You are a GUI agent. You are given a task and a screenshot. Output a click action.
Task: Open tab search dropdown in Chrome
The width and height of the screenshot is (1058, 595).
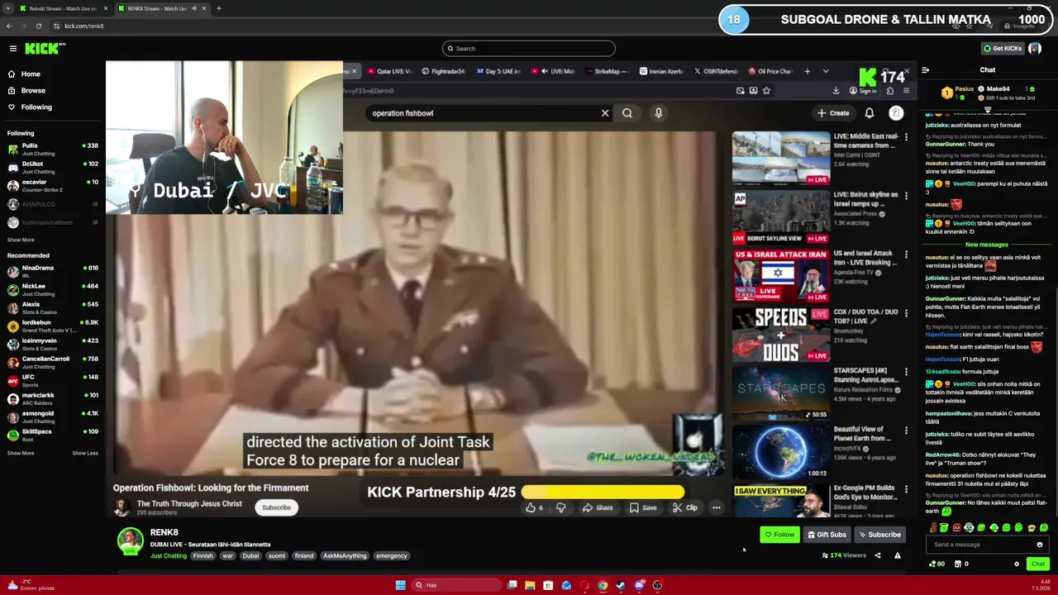tap(7, 8)
